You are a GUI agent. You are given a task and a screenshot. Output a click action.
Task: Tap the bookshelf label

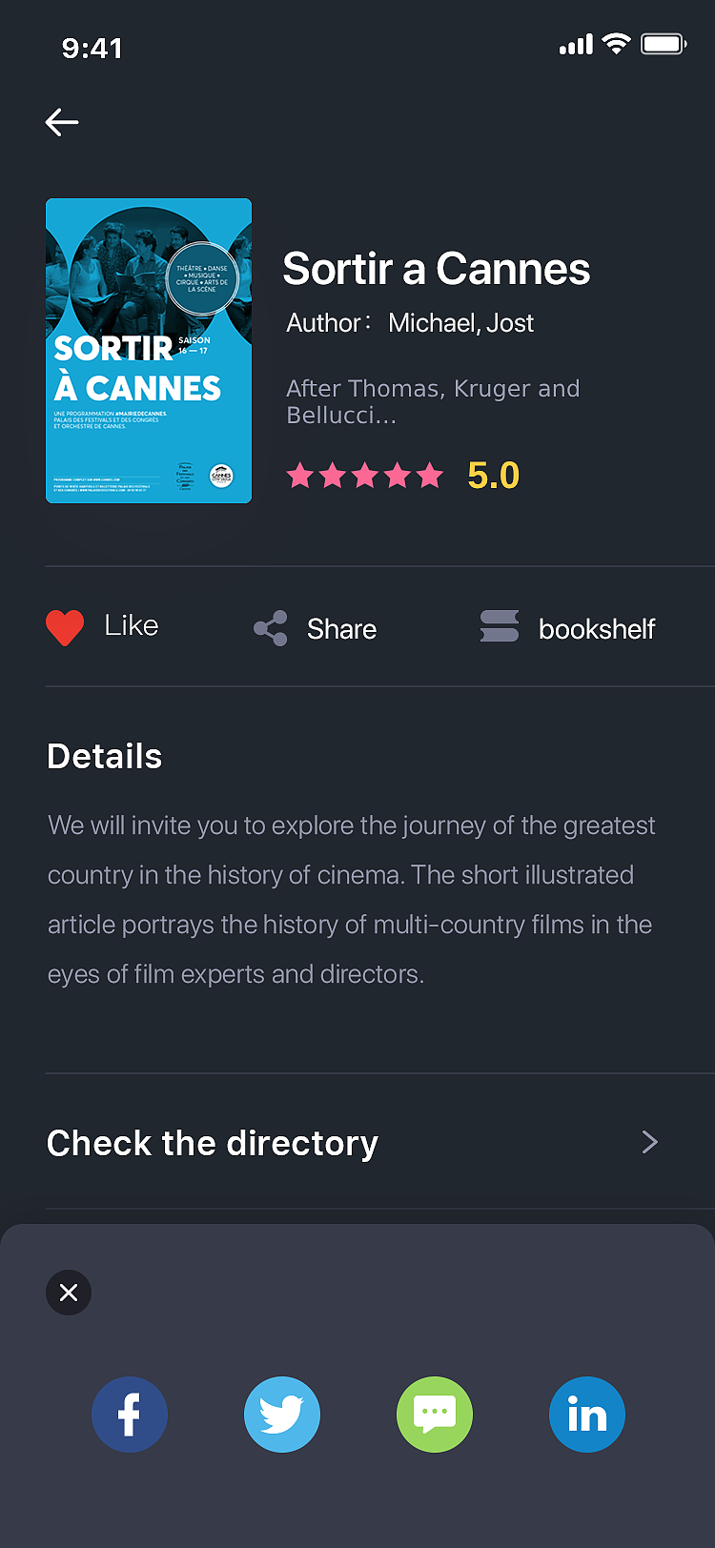click(x=597, y=629)
